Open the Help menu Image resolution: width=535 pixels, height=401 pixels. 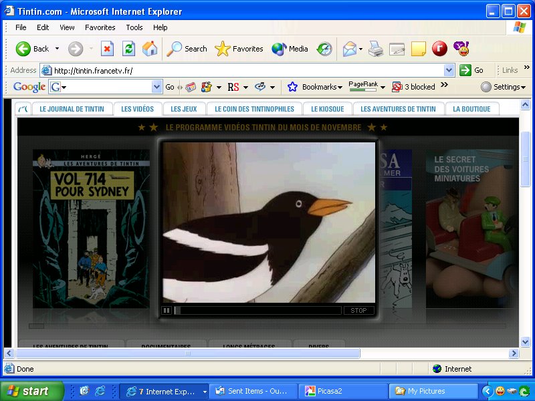point(160,27)
